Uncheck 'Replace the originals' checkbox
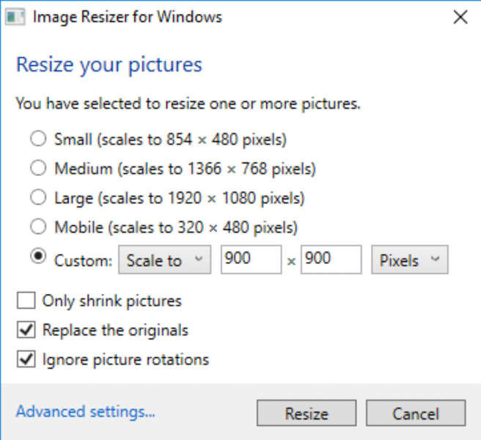 [x=26, y=330]
